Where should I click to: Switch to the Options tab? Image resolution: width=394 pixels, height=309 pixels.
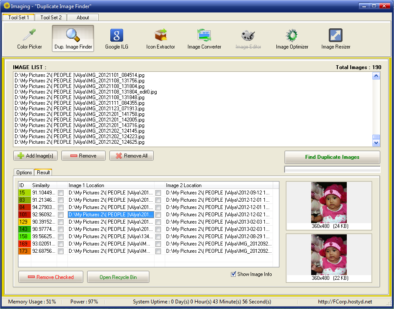[x=24, y=173]
